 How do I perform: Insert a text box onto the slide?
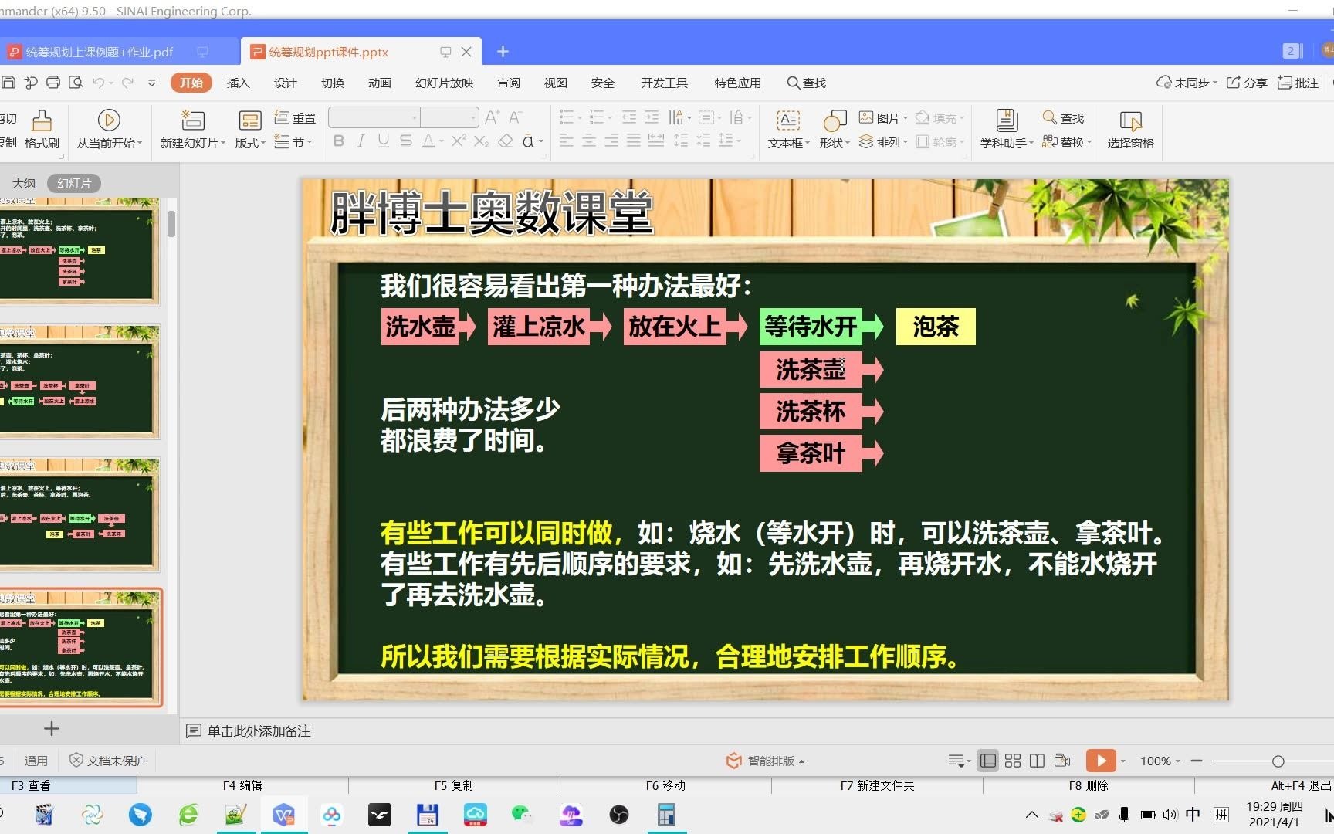pos(786,129)
